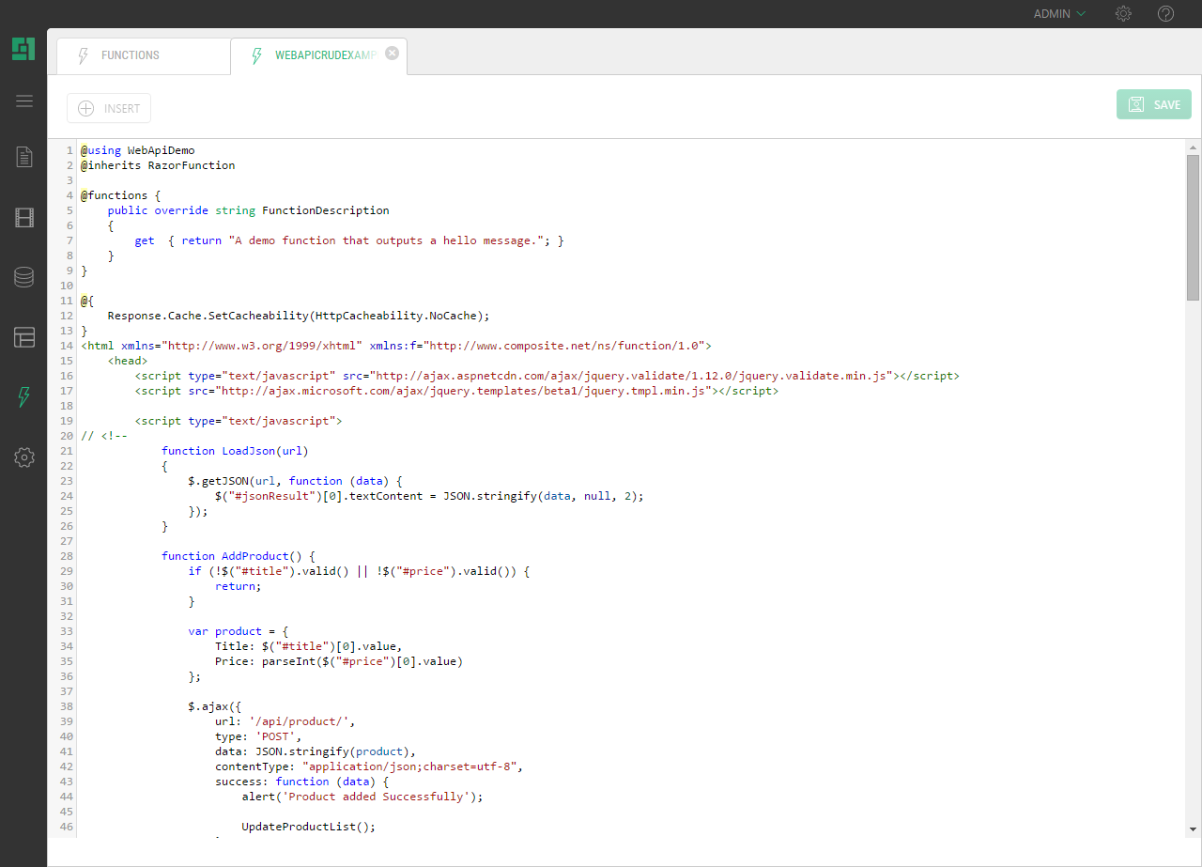
Task: Open the System gear perspective in sidebar
Action: (x=24, y=457)
